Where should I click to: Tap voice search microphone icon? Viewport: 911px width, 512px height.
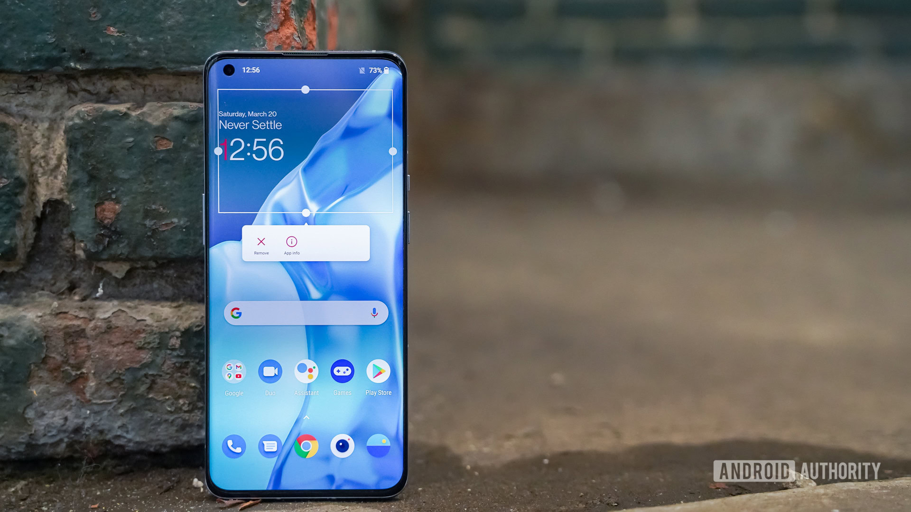[377, 314]
